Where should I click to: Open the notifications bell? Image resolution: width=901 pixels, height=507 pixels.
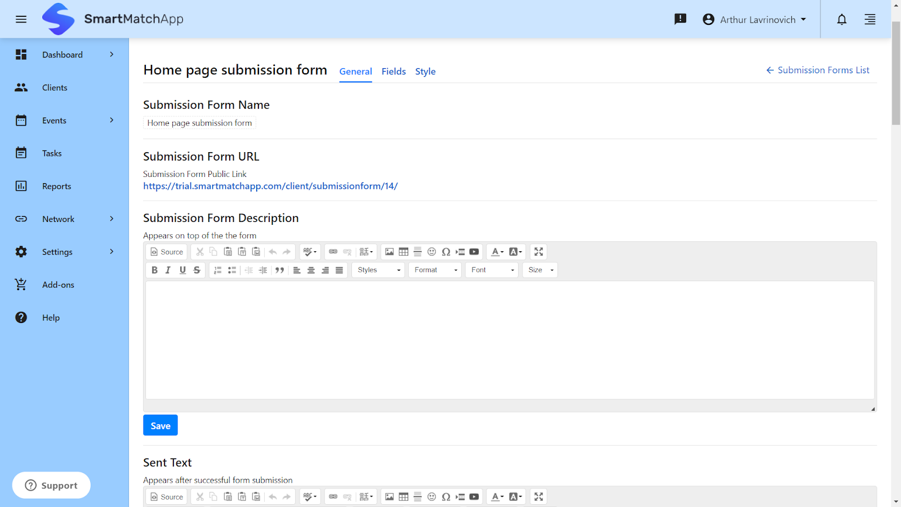tap(841, 19)
